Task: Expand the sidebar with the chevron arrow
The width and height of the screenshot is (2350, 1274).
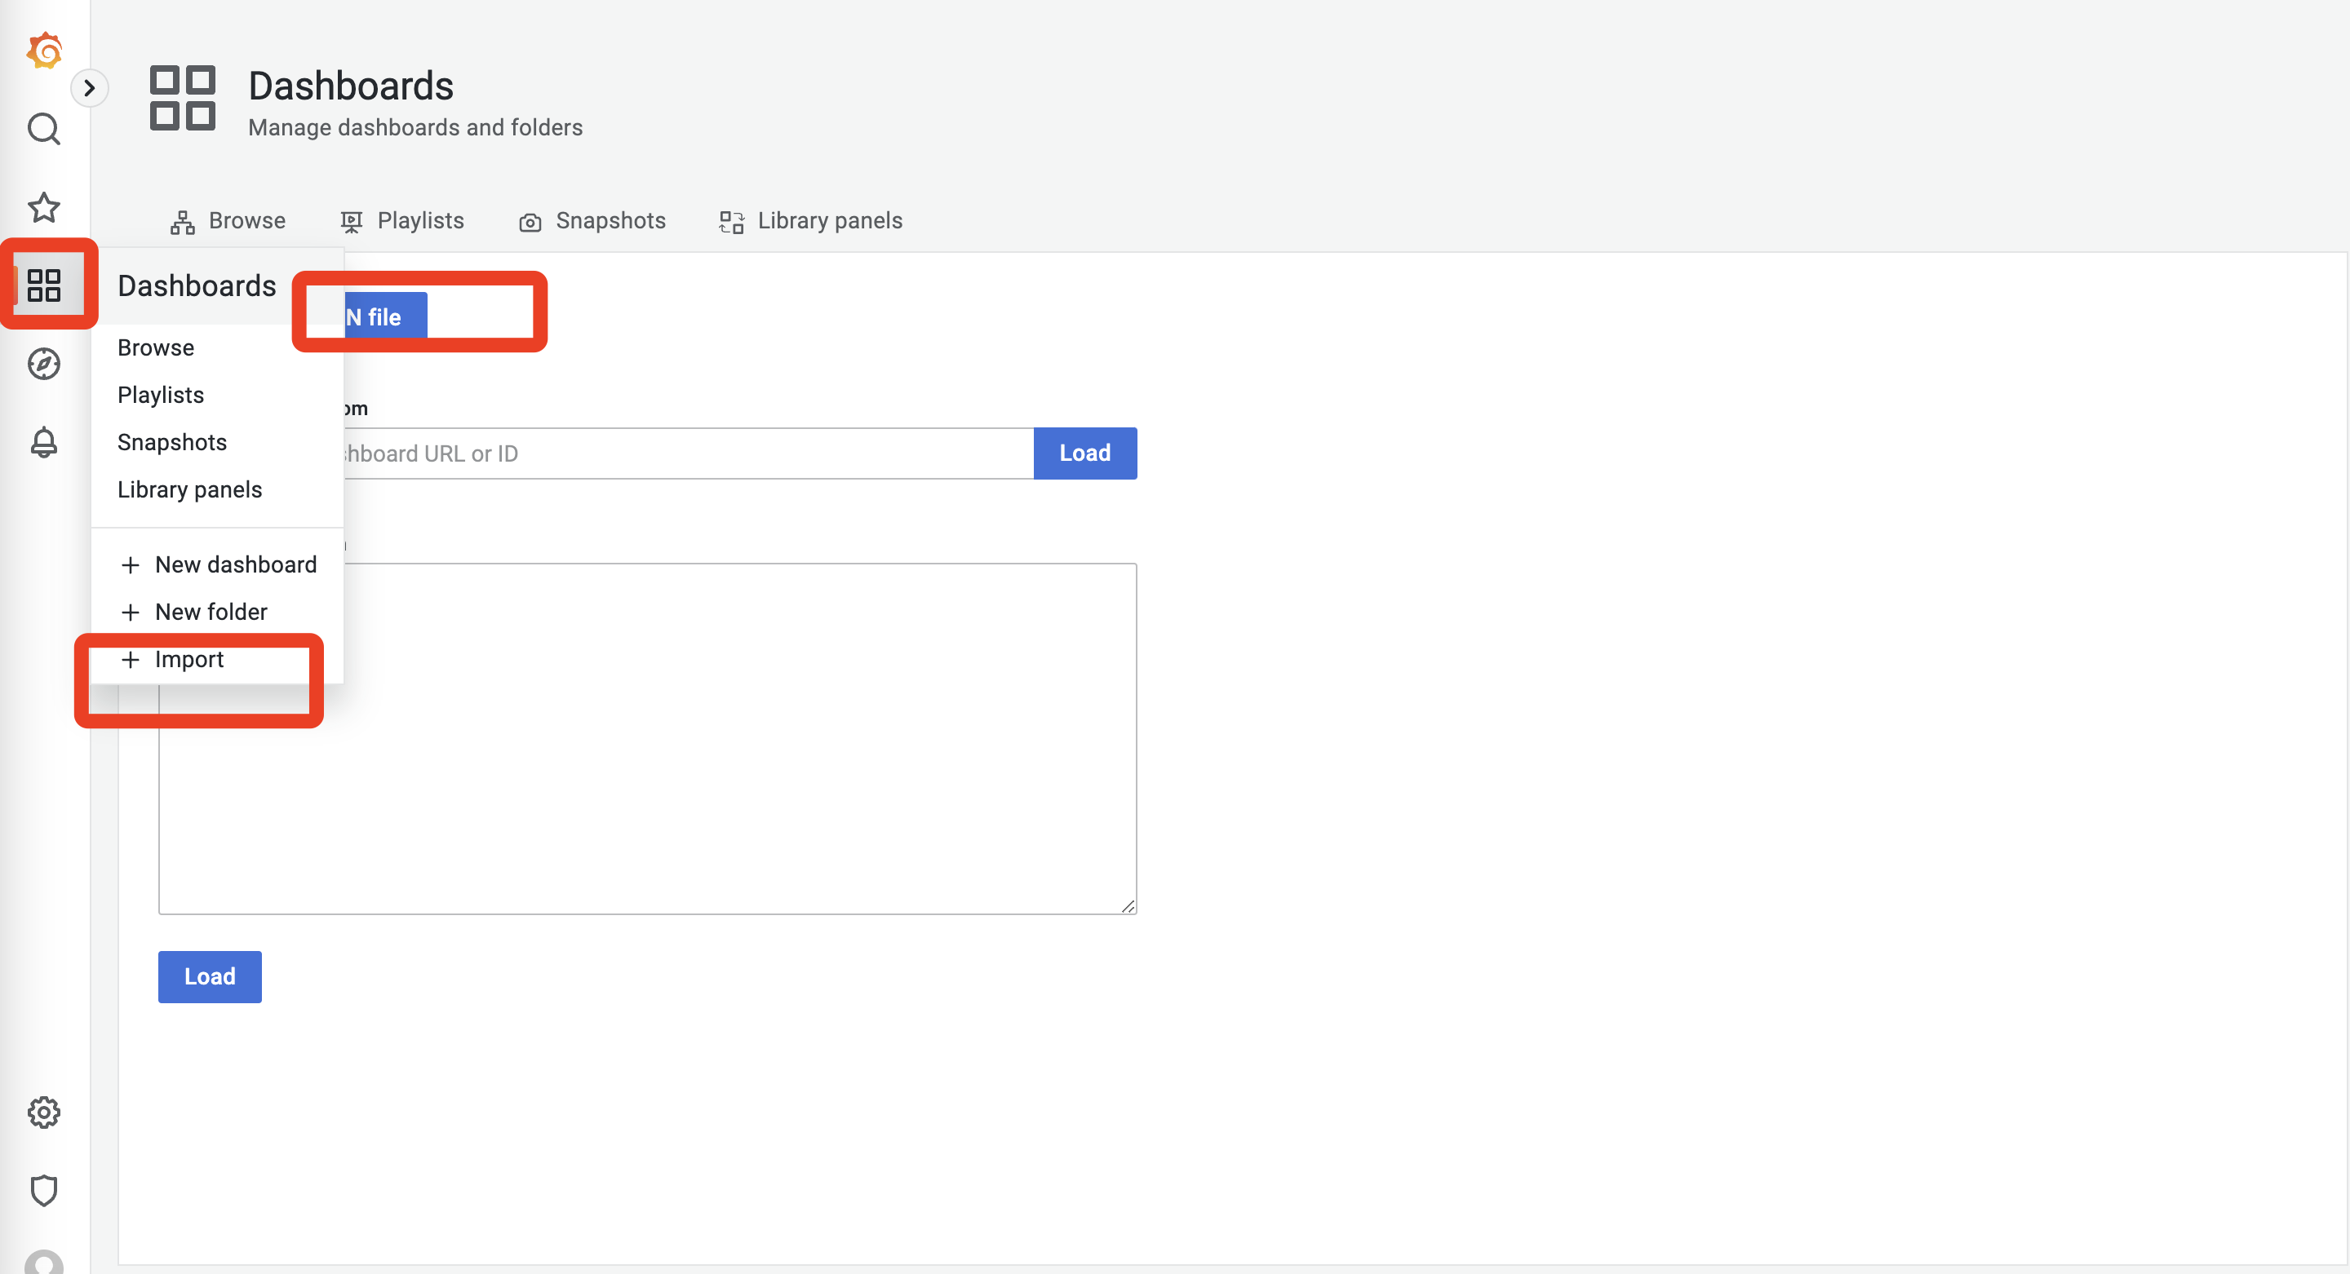Action: tap(90, 88)
